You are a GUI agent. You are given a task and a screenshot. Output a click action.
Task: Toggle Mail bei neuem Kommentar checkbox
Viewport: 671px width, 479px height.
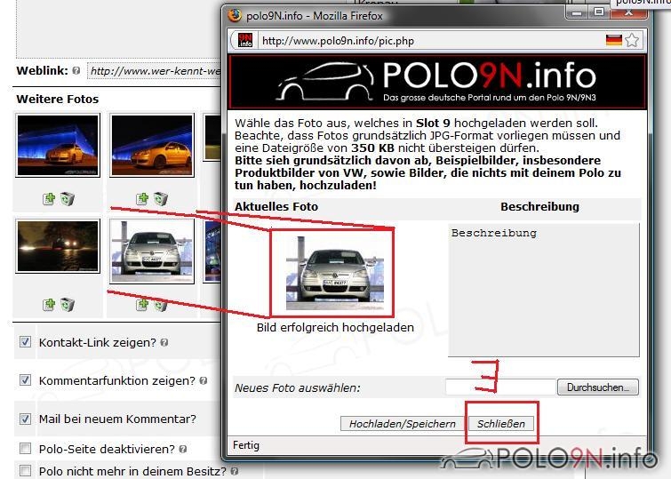tap(25, 419)
